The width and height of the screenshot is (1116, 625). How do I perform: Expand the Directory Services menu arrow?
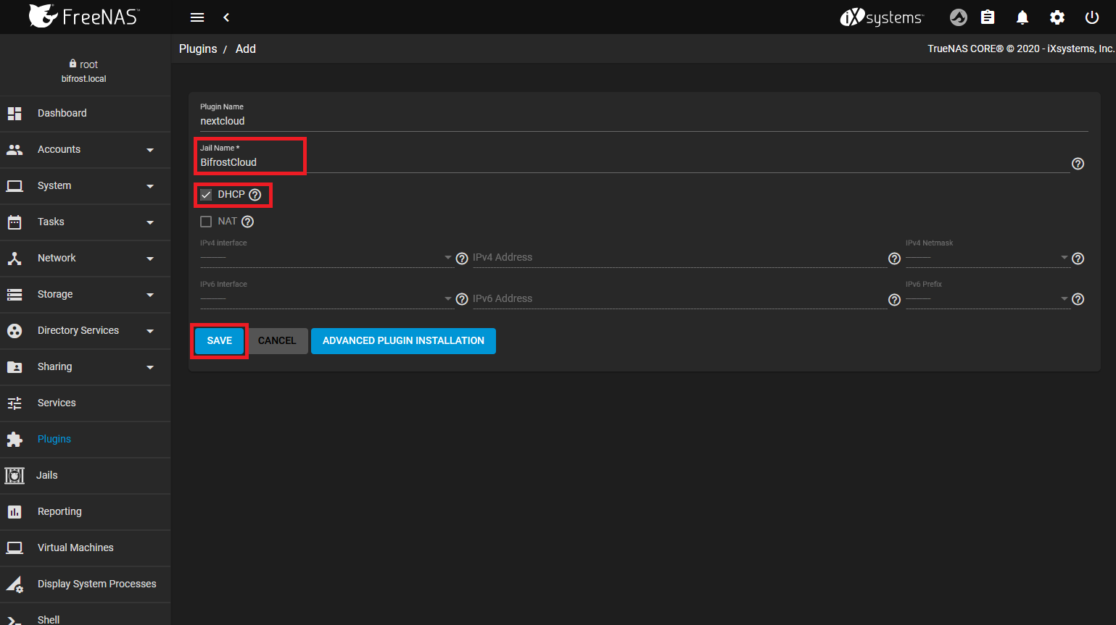(x=150, y=331)
